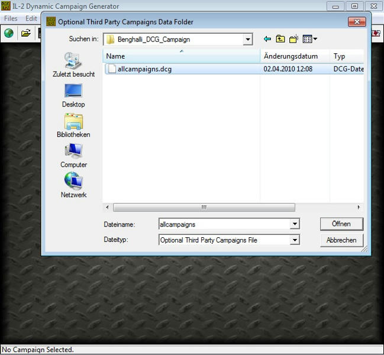This screenshot has height=355, width=384.
Task: Open Bibliotheken location
Action: tap(73, 125)
